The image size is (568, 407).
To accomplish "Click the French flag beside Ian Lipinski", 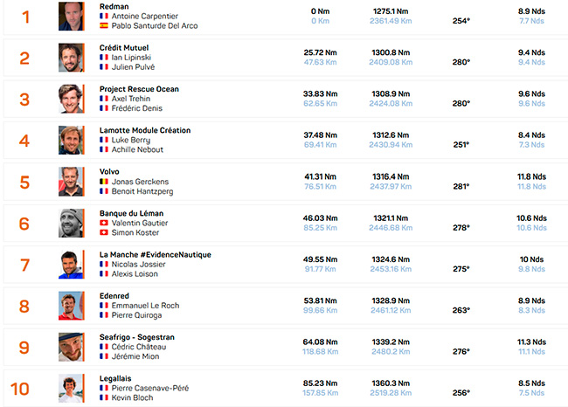I will (104, 58).
